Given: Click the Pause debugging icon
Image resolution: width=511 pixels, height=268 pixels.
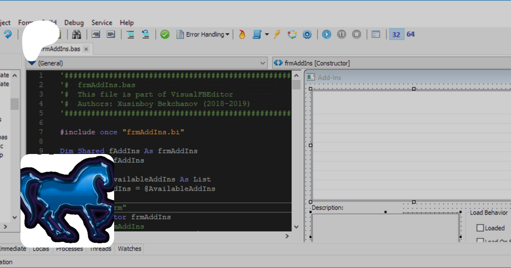Looking at the screenshot, I should coord(342,35).
